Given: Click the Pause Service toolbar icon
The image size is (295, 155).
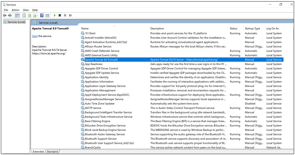Looking at the screenshot, I should click(65, 15).
